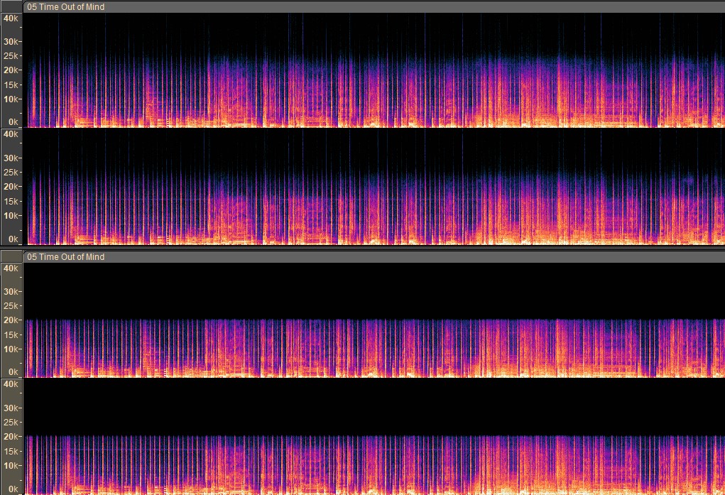Click inside the second channel spectrogram of the upper track
Image resolution: width=725 pixels, height=495 pixels.
374,187
